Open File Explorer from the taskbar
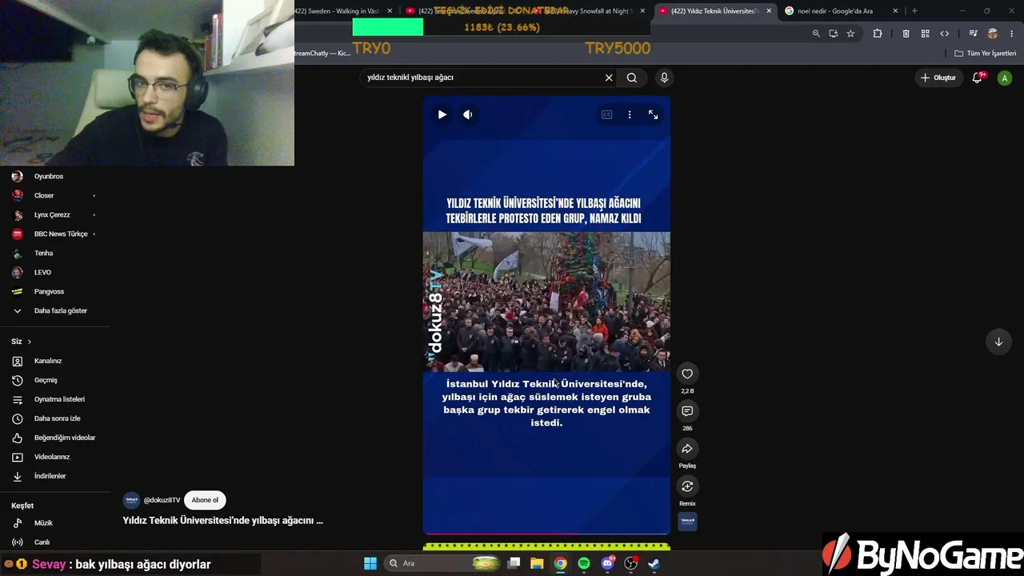 (537, 563)
